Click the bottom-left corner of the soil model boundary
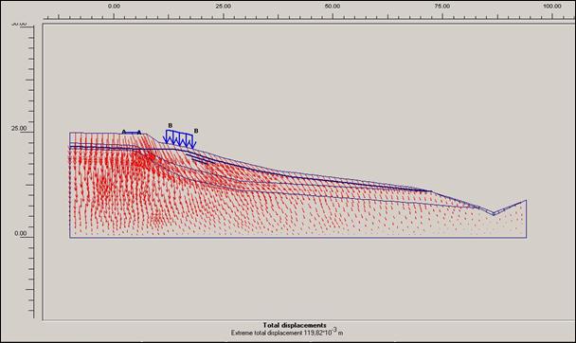The width and height of the screenshot is (576, 343). [x=70, y=238]
